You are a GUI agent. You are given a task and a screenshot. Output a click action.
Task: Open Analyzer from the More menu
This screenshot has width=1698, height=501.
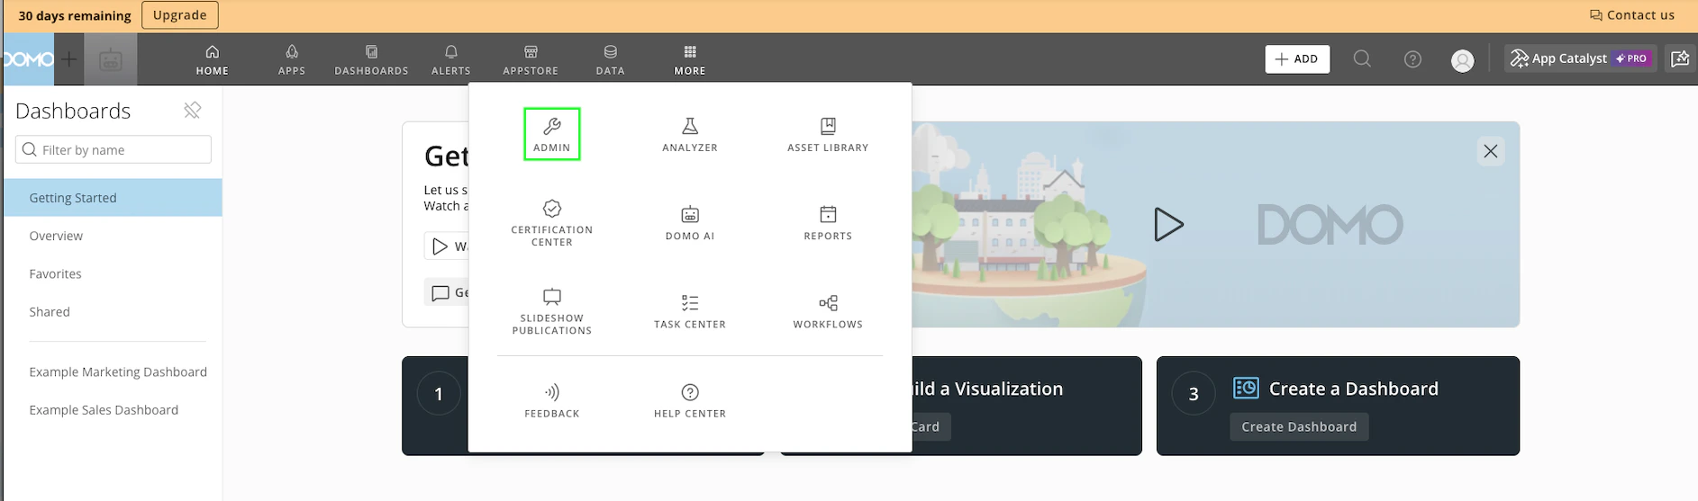coord(690,134)
